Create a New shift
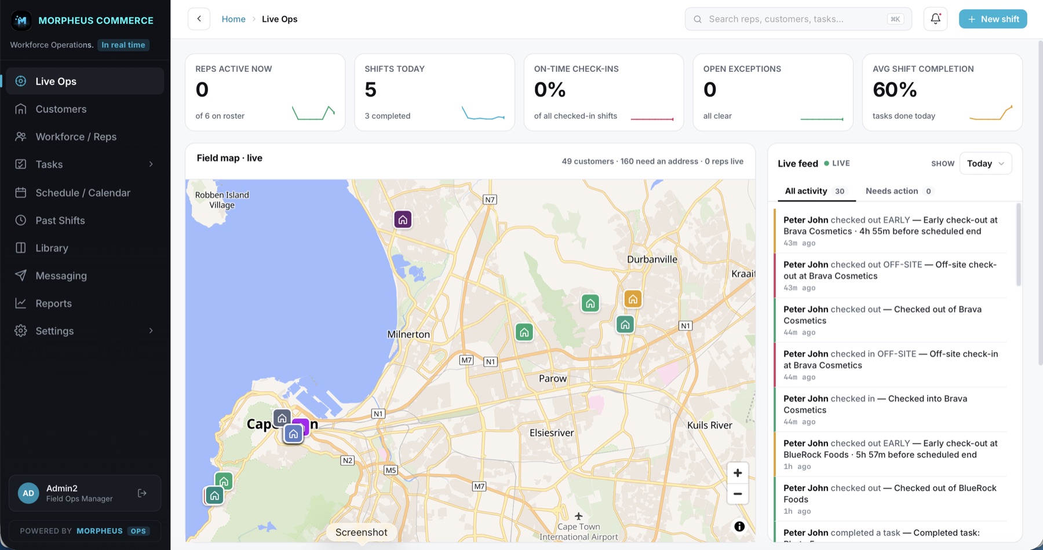Screen dimensions: 1043x550 pyautogui.click(x=993, y=19)
